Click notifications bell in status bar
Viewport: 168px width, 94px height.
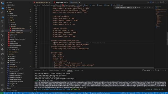(166, 93)
